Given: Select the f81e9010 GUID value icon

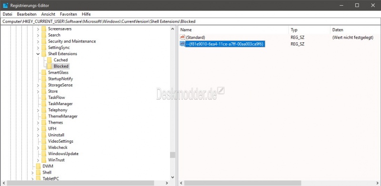Looking at the screenshot, I should click(182, 44).
